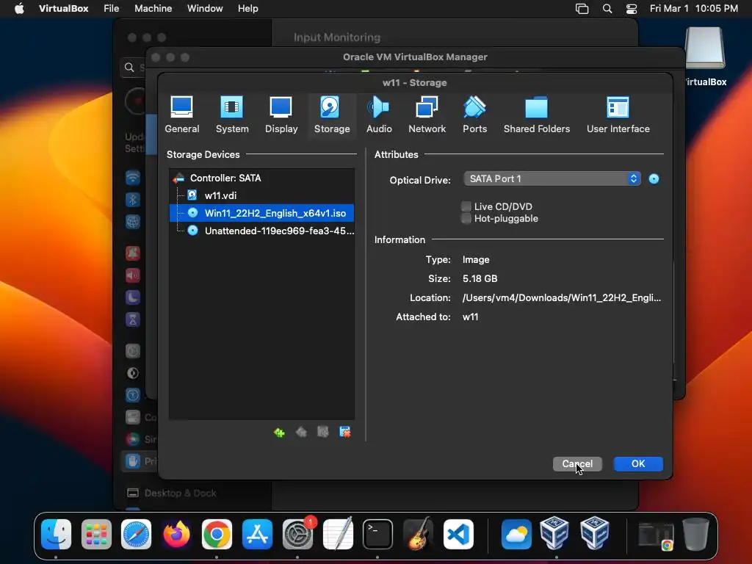Enable the Hot-pluggable checkbox

pos(466,219)
